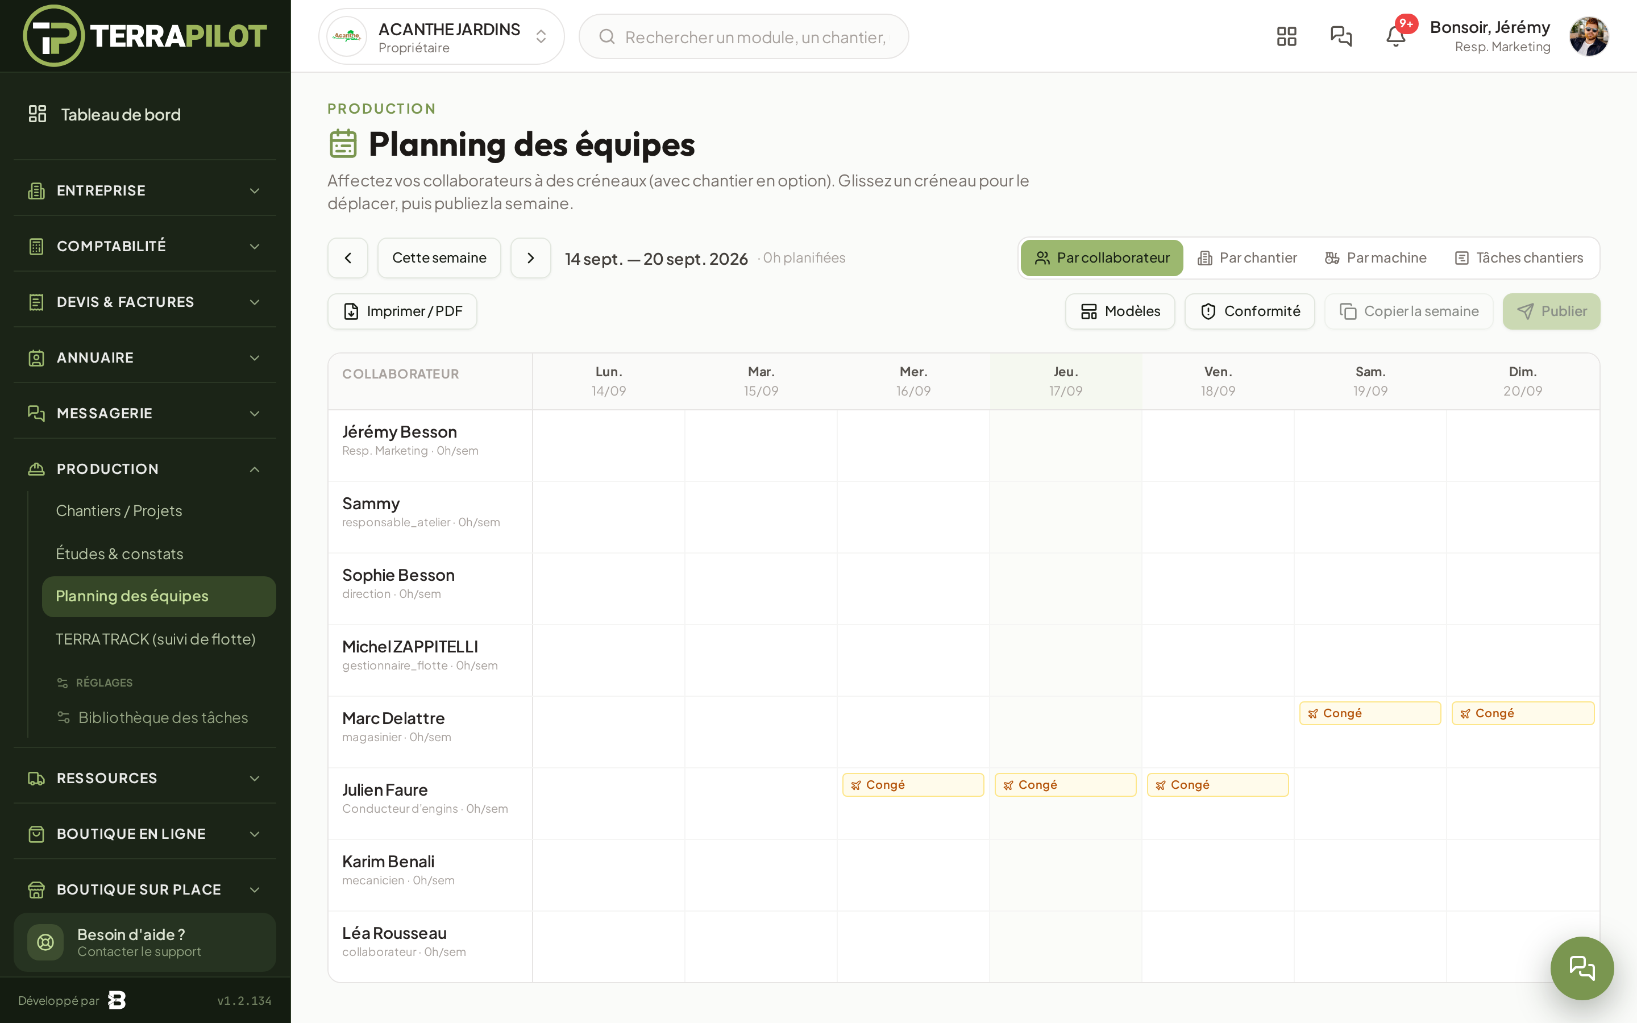1637x1023 pixels.
Task: Click Jérémy Besson collaborator name
Action: tap(399, 432)
